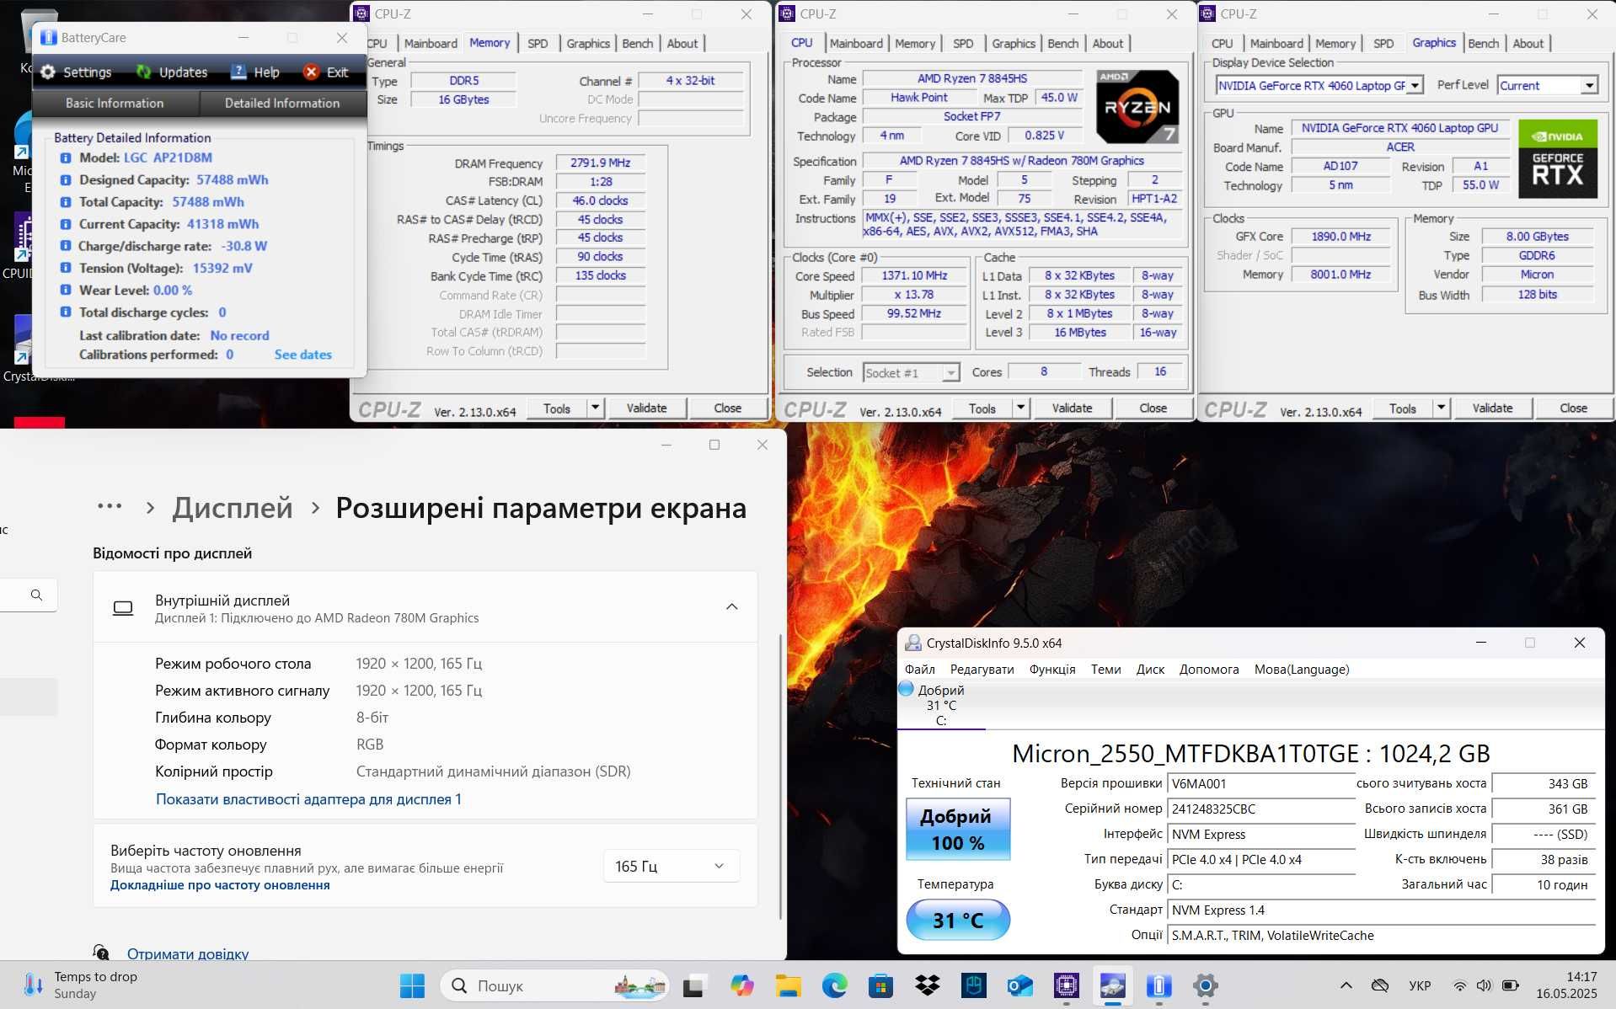This screenshot has width=1616, height=1009.
Task: Show hidden tray icons chevron
Action: (x=1346, y=985)
